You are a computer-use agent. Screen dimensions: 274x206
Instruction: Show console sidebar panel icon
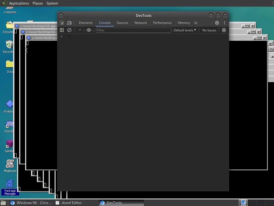[x=62, y=30]
